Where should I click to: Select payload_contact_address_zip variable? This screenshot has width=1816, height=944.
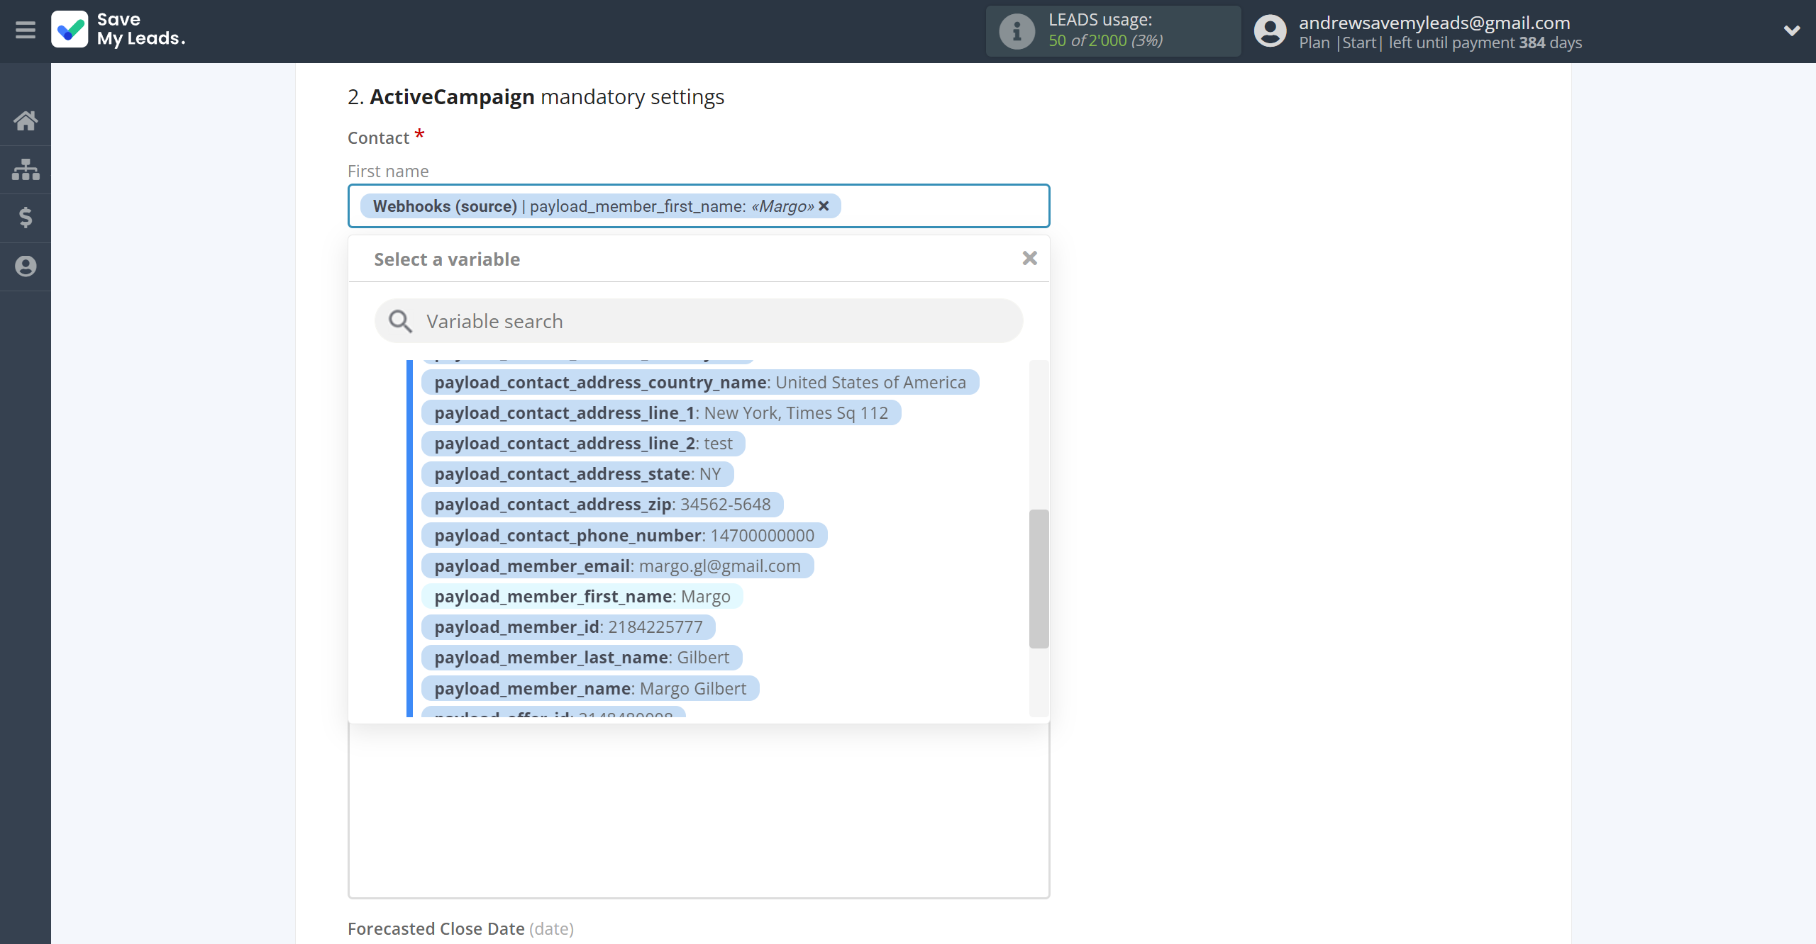[602, 505]
